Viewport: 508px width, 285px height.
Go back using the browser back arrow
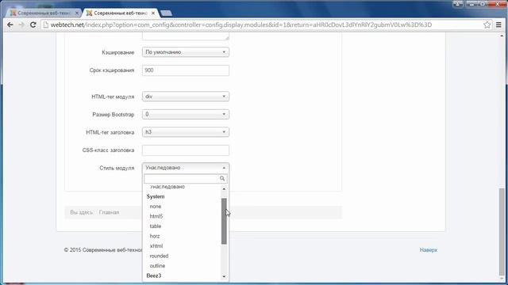click(10, 25)
